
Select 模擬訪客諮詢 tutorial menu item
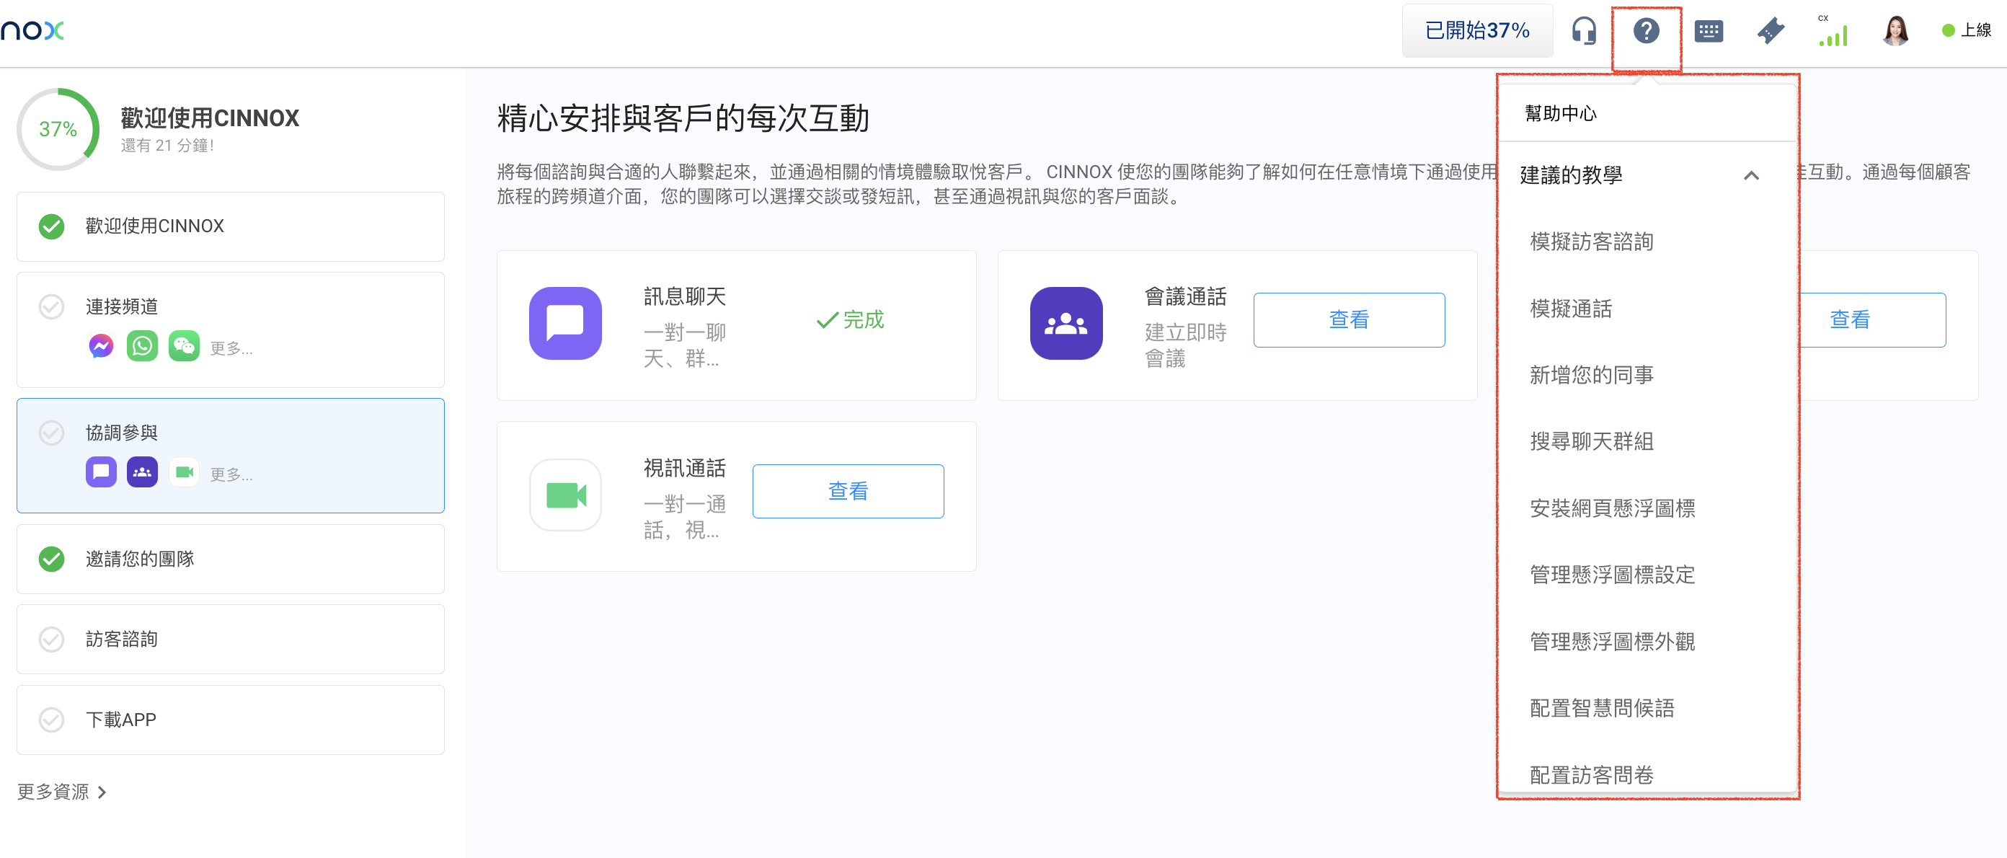point(1591,242)
